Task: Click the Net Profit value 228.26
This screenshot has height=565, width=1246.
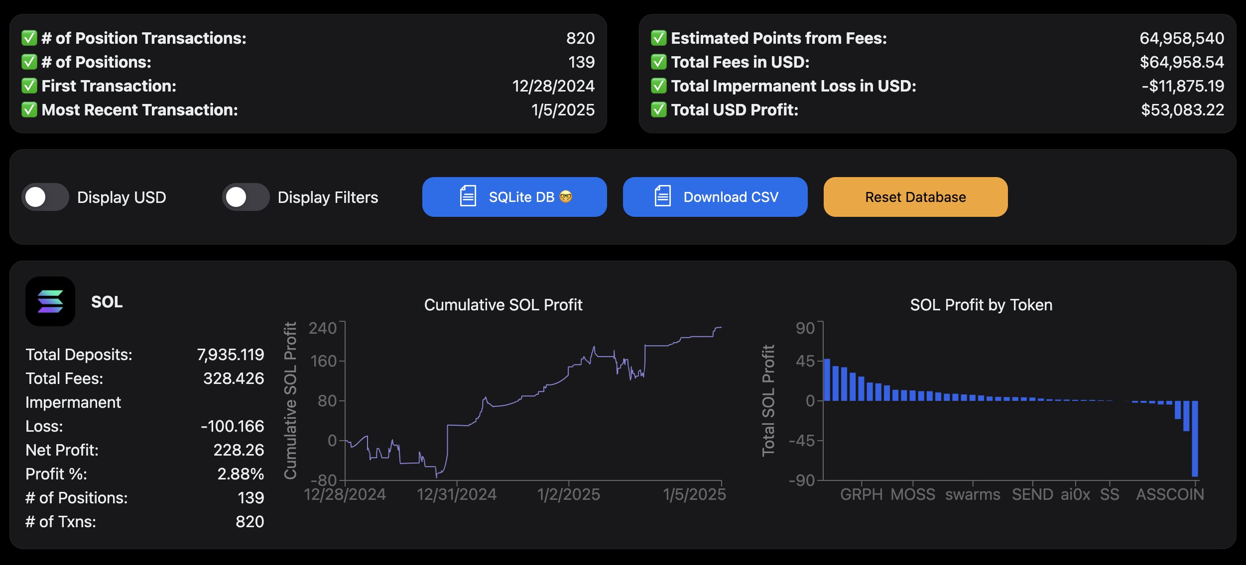Action: tap(239, 450)
